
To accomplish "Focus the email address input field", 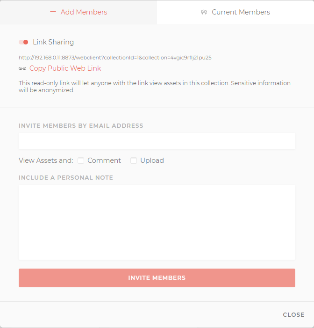I will [157, 141].
